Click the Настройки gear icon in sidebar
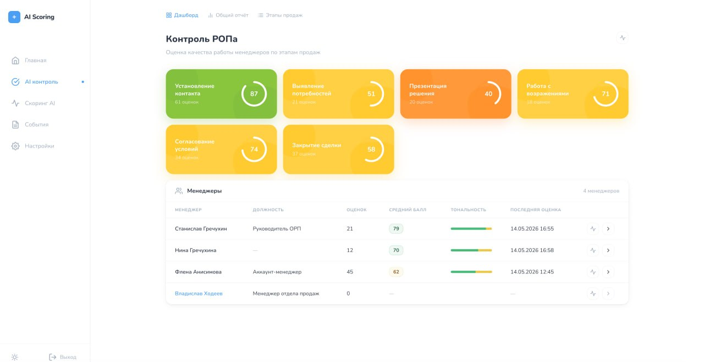 tap(15, 146)
